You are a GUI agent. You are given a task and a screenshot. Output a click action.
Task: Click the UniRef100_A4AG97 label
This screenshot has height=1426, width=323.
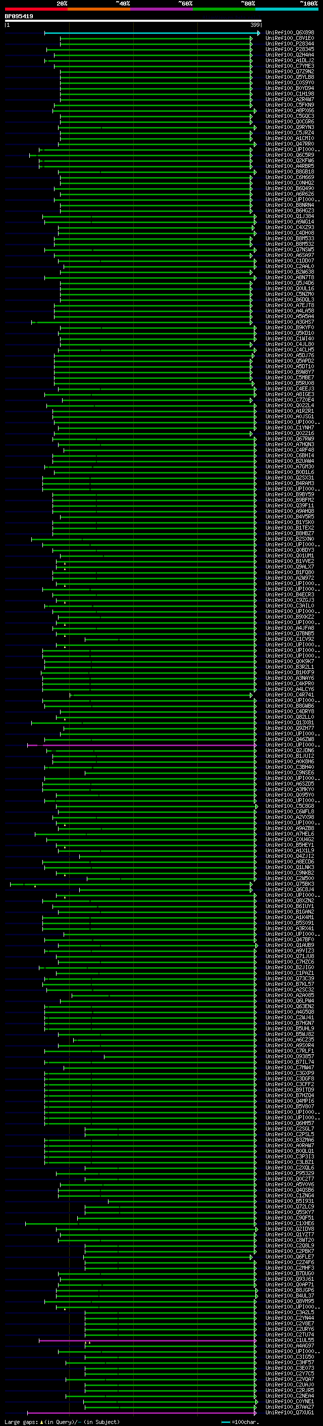[290, 1346]
